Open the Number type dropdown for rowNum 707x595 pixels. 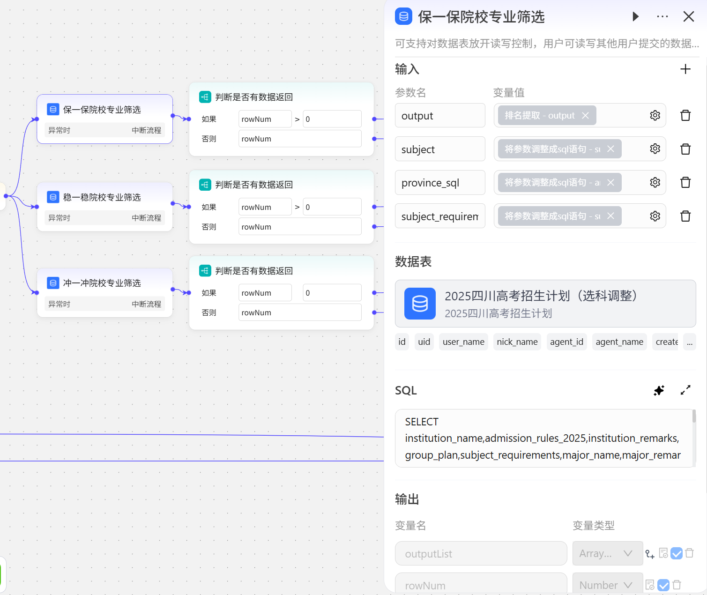click(x=607, y=585)
